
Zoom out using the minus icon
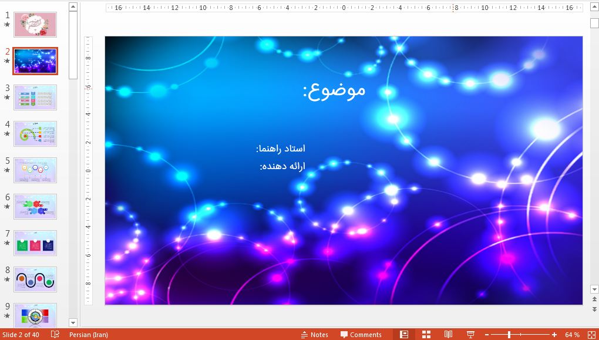click(x=487, y=334)
